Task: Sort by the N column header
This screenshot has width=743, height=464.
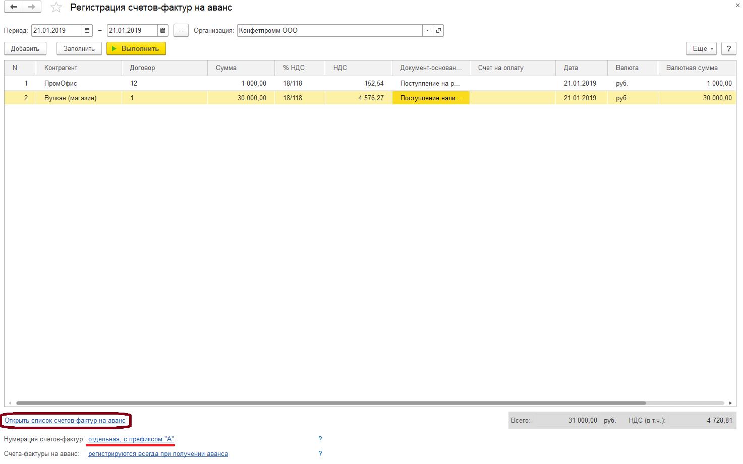Action: (20, 68)
